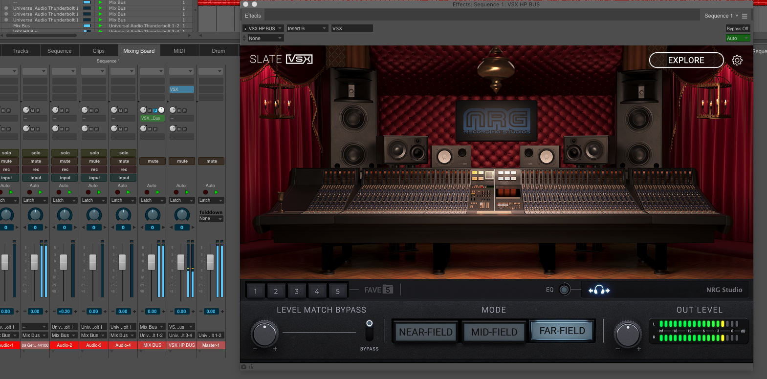Switch to the Drum tab

click(x=219, y=51)
